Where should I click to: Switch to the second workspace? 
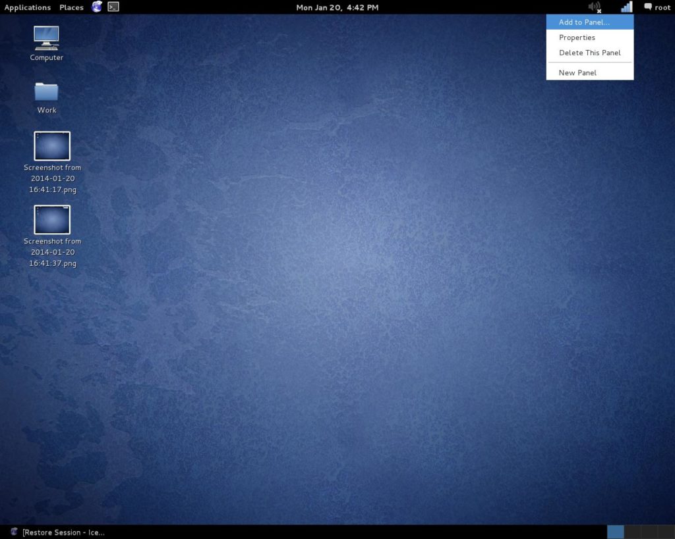(631, 531)
